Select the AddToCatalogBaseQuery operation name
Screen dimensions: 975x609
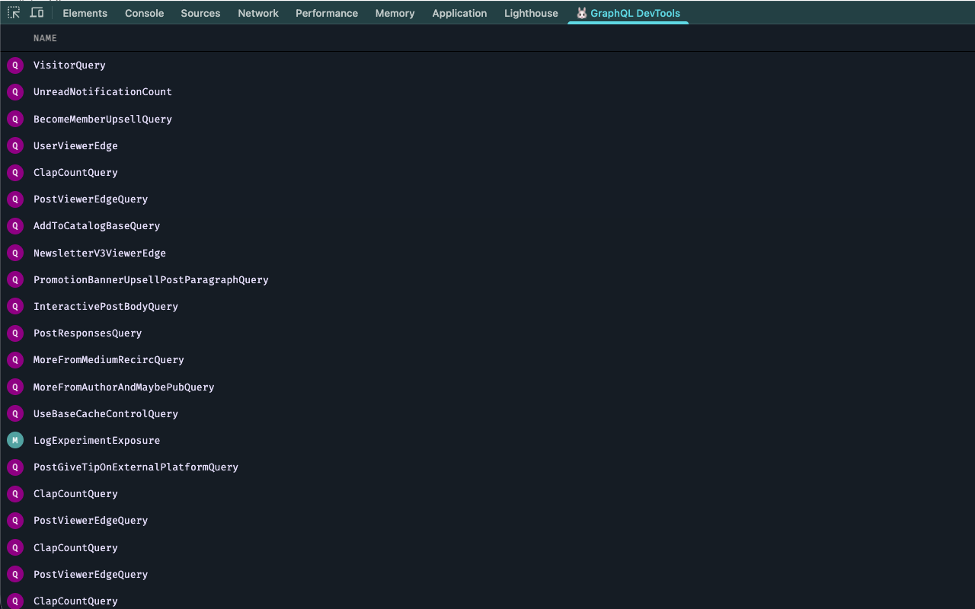coord(97,226)
